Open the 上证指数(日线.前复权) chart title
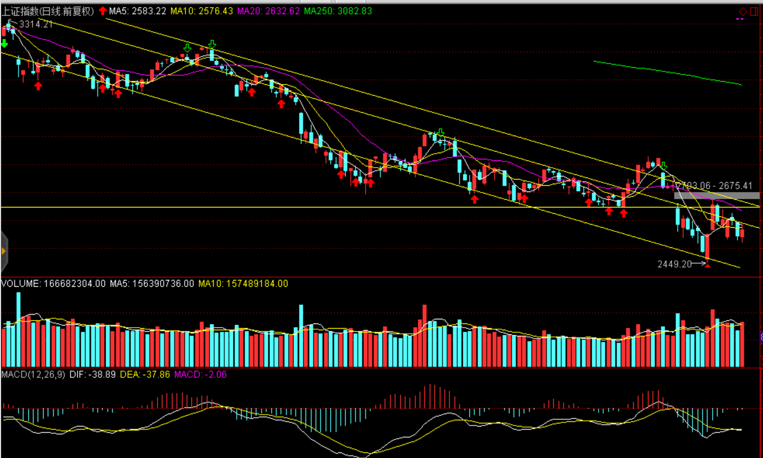This screenshot has height=458, width=763. (48, 11)
